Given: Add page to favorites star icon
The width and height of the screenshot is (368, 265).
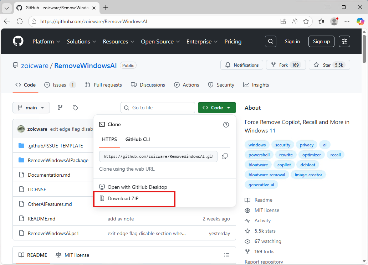Looking at the screenshot, I should (306, 21).
